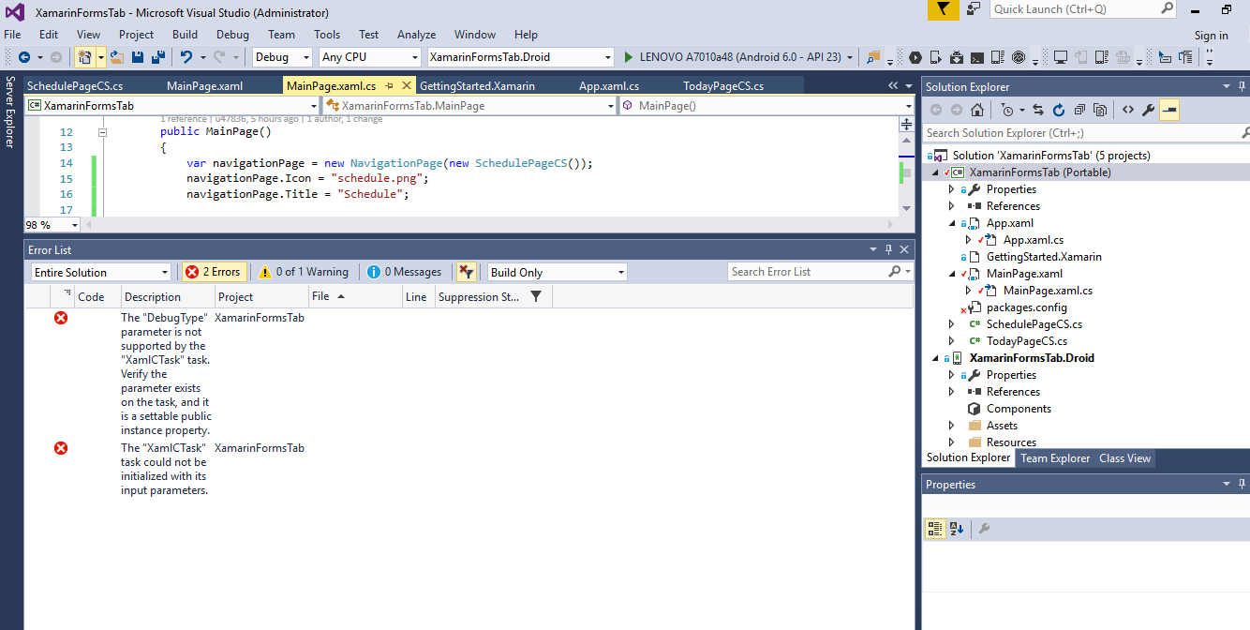
Task: Open the Build Only dropdown in Error List
Action: 556,272
